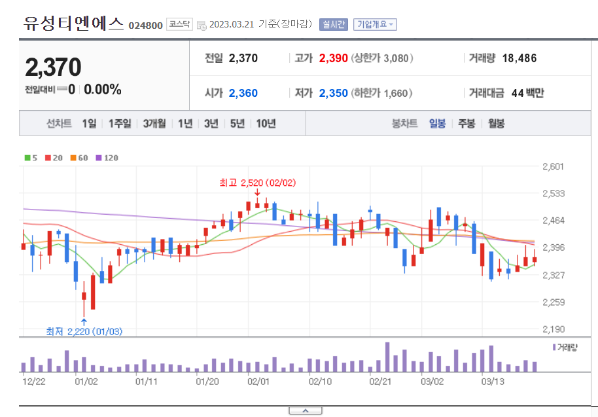Select the 5년 line chart tab
The width and height of the screenshot is (598, 417).
(x=237, y=124)
